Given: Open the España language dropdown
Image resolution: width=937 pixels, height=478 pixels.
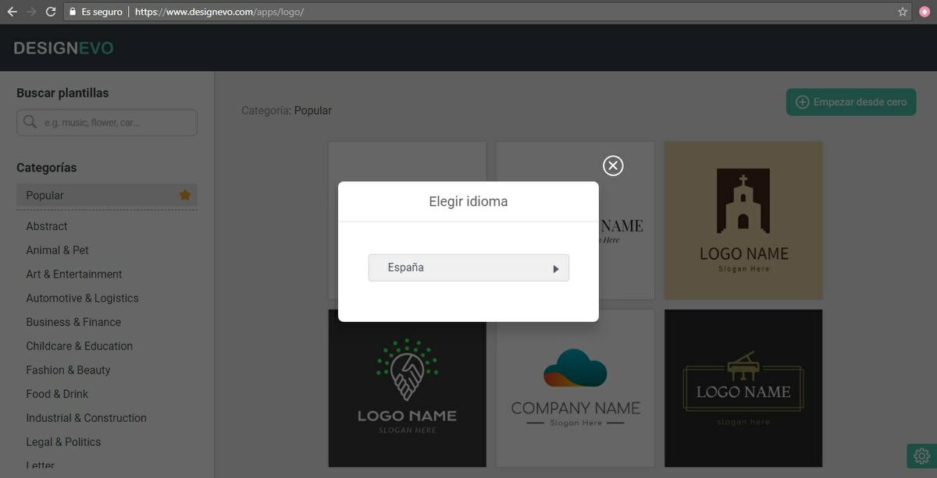Looking at the screenshot, I should [468, 267].
